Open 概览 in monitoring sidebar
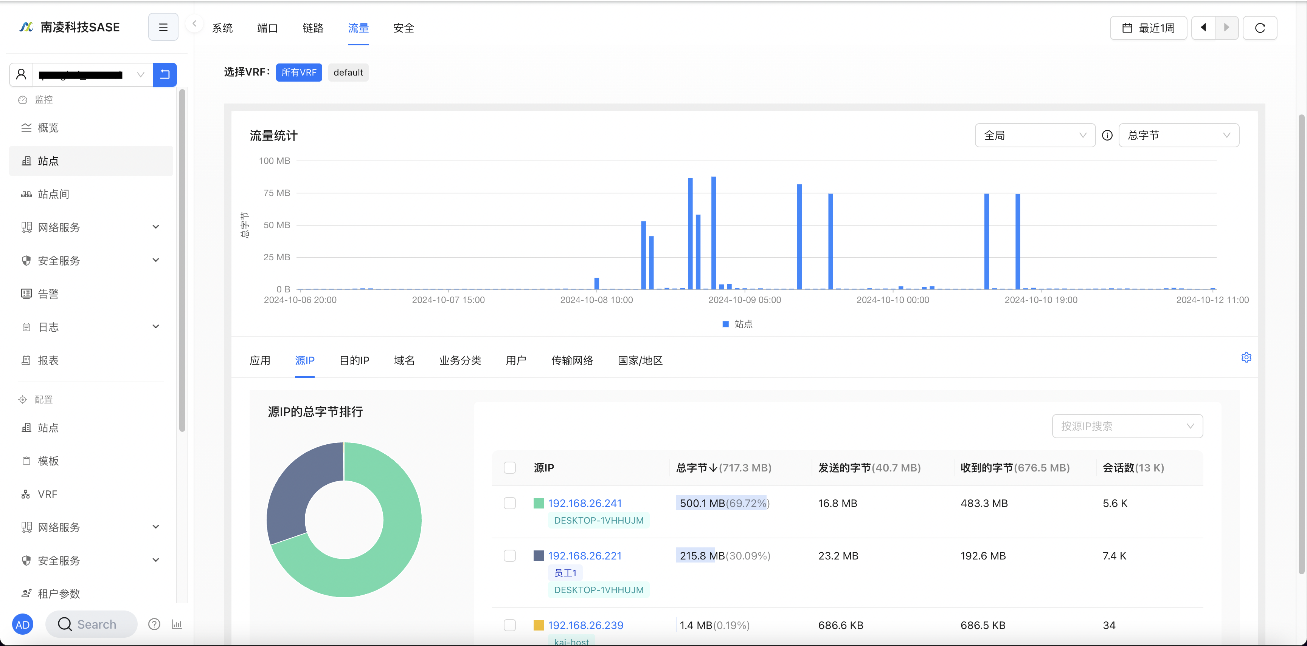The height and width of the screenshot is (646, 1307). click(91, 128)
